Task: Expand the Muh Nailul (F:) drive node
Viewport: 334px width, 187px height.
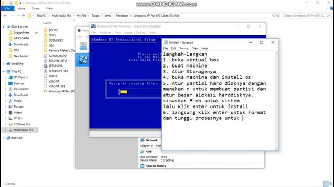Action: [6, 130]
